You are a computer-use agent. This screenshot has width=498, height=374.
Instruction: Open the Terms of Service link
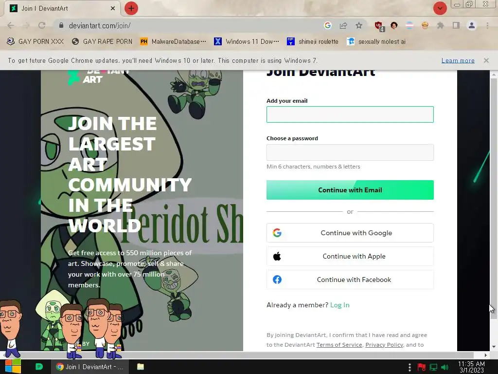pyautogui.click(x=339, y=345)
